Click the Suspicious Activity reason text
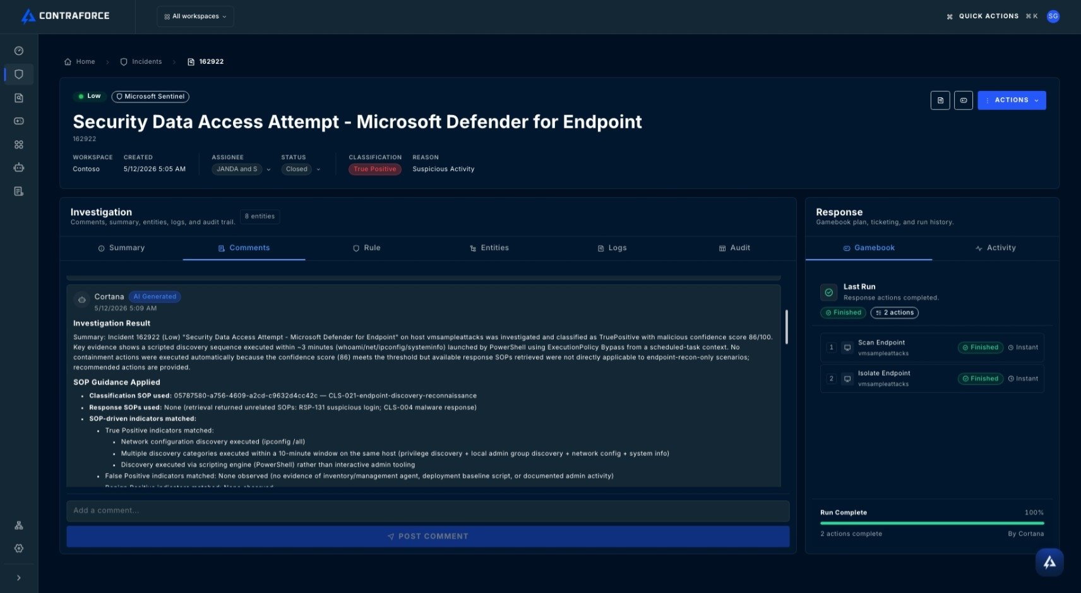The height and width of the screenshot is (593, 1081). [443, 169]
